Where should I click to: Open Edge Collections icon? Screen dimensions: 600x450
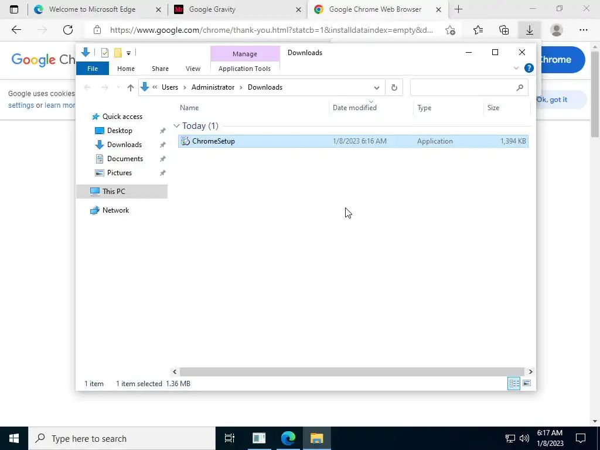pyautogui.click(x=504, y=30)
